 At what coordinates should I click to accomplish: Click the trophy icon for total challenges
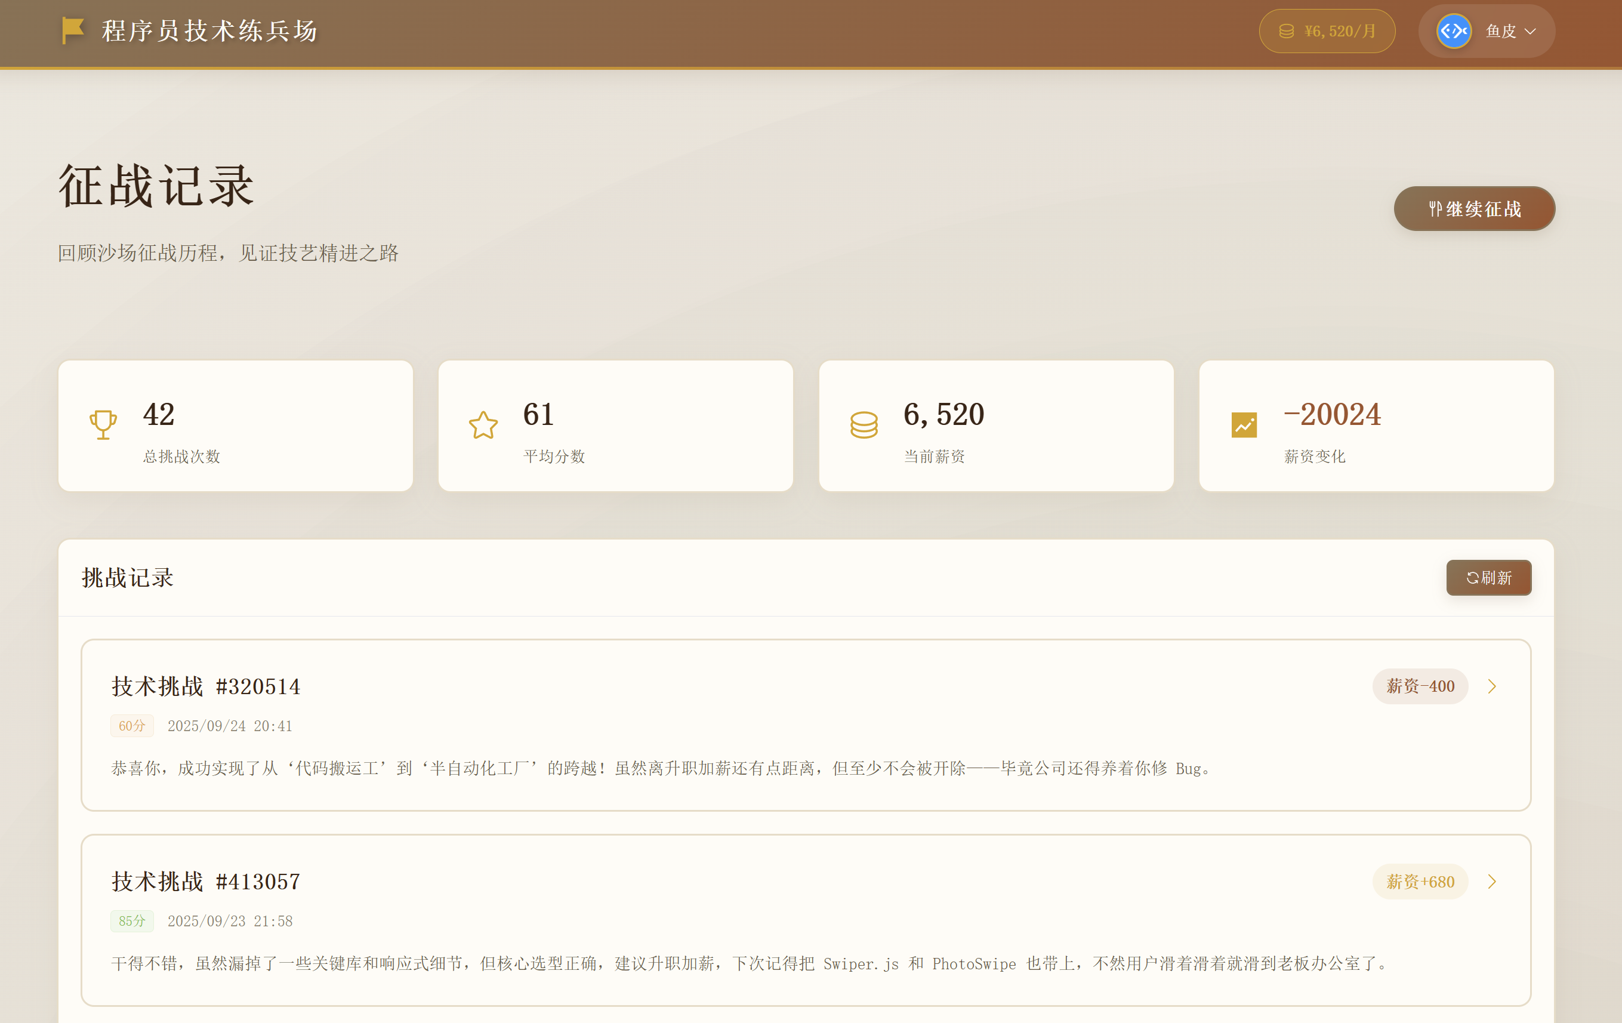click(103, 425)
